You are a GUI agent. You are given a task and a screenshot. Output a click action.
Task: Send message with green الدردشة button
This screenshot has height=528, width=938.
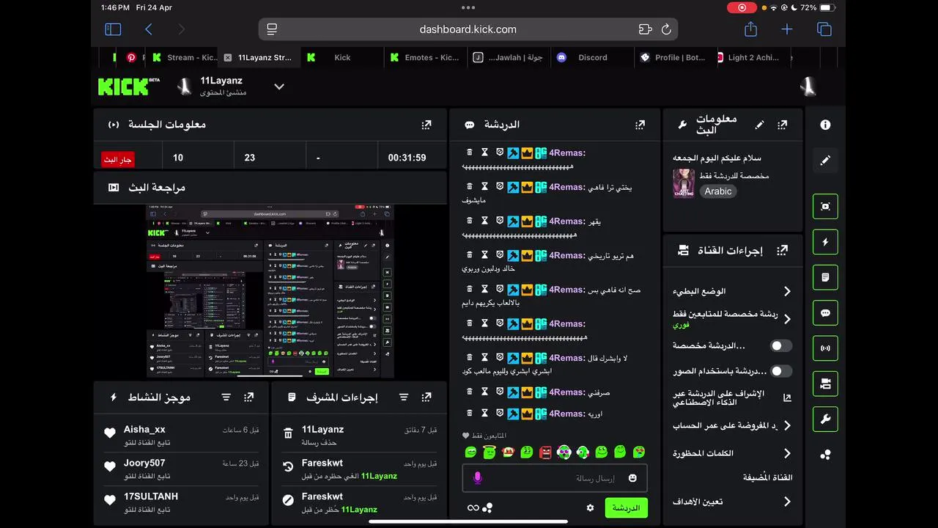pyautogui.click(x=626, y=507)
